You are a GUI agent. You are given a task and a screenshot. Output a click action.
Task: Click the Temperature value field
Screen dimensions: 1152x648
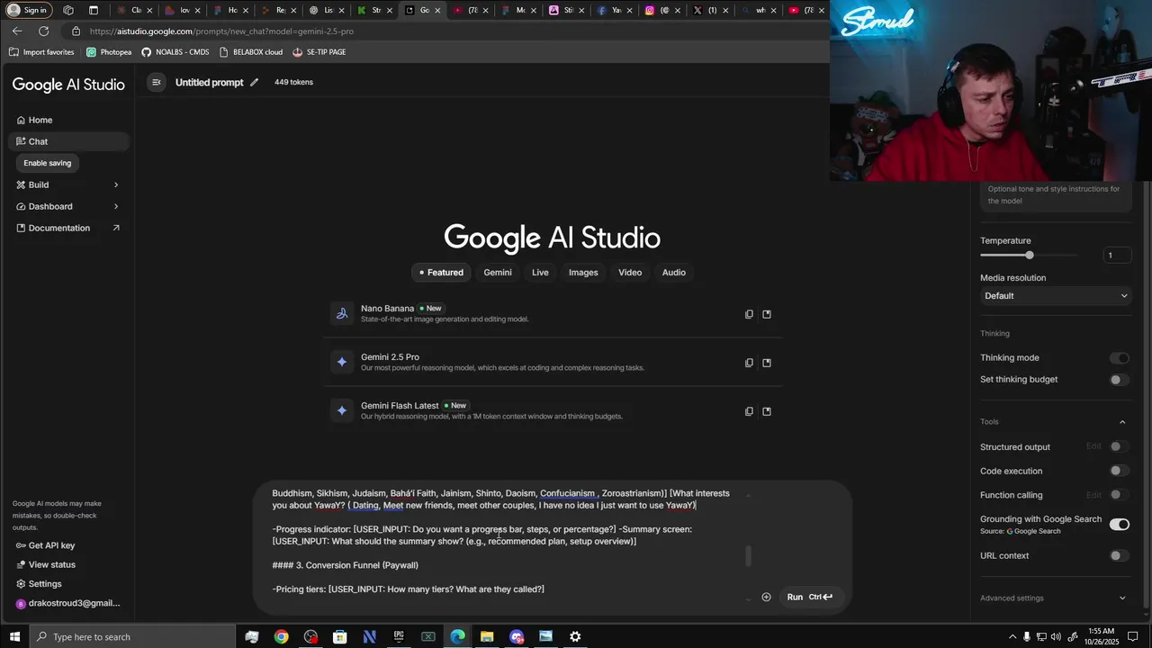pos(1117,256)
